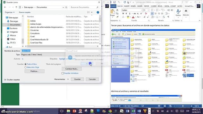Click the help question mark in Guardar como

[98, 12]
